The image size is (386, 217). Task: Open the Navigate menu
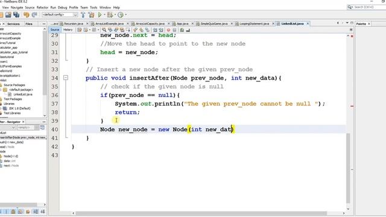[x=17, y=8]
